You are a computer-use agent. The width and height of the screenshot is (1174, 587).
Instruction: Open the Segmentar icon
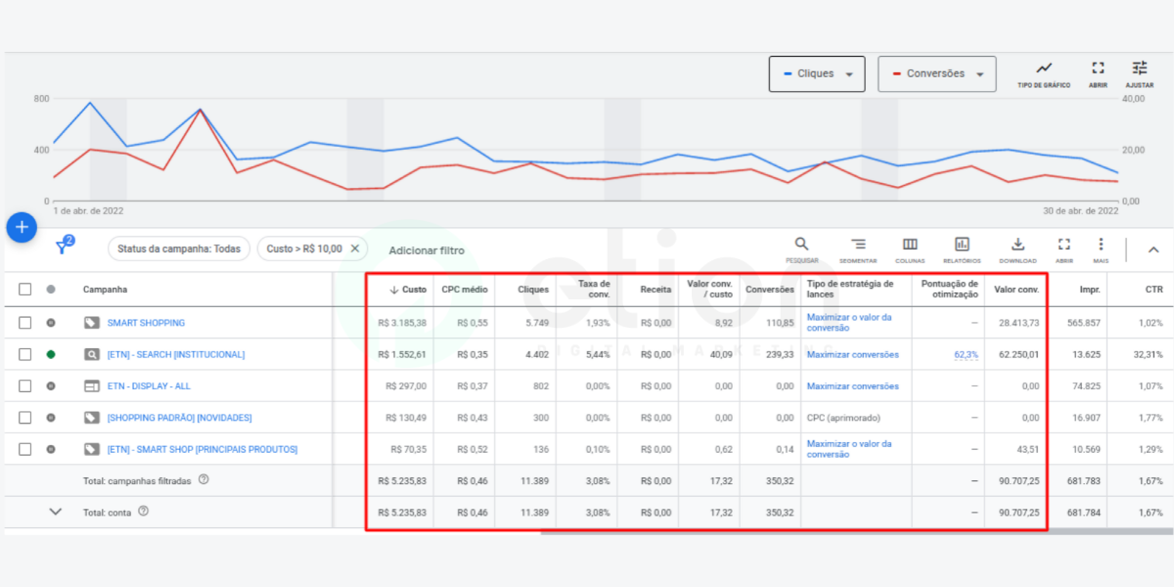(858, 245)
